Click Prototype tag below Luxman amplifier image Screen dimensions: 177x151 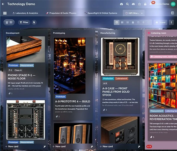[x=13, y=142]
